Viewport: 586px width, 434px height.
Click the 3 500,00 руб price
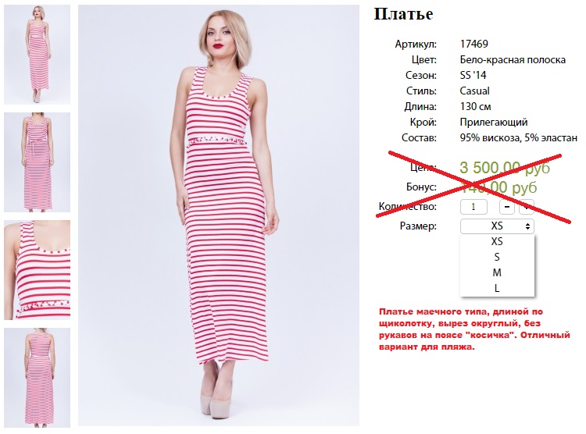coord(505,168)
